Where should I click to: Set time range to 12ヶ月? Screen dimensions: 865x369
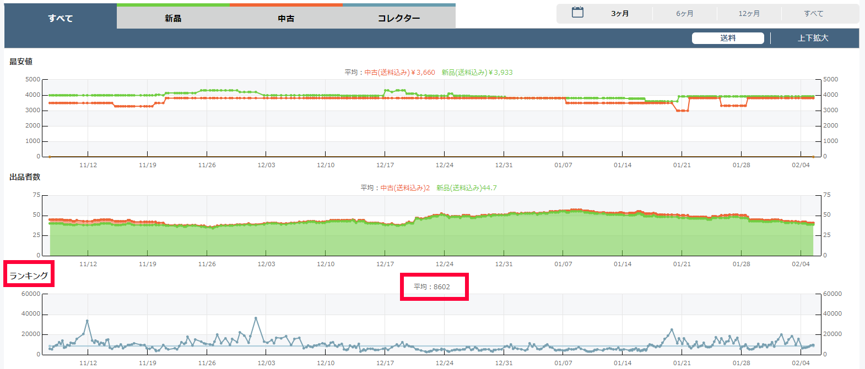[749, 14]
